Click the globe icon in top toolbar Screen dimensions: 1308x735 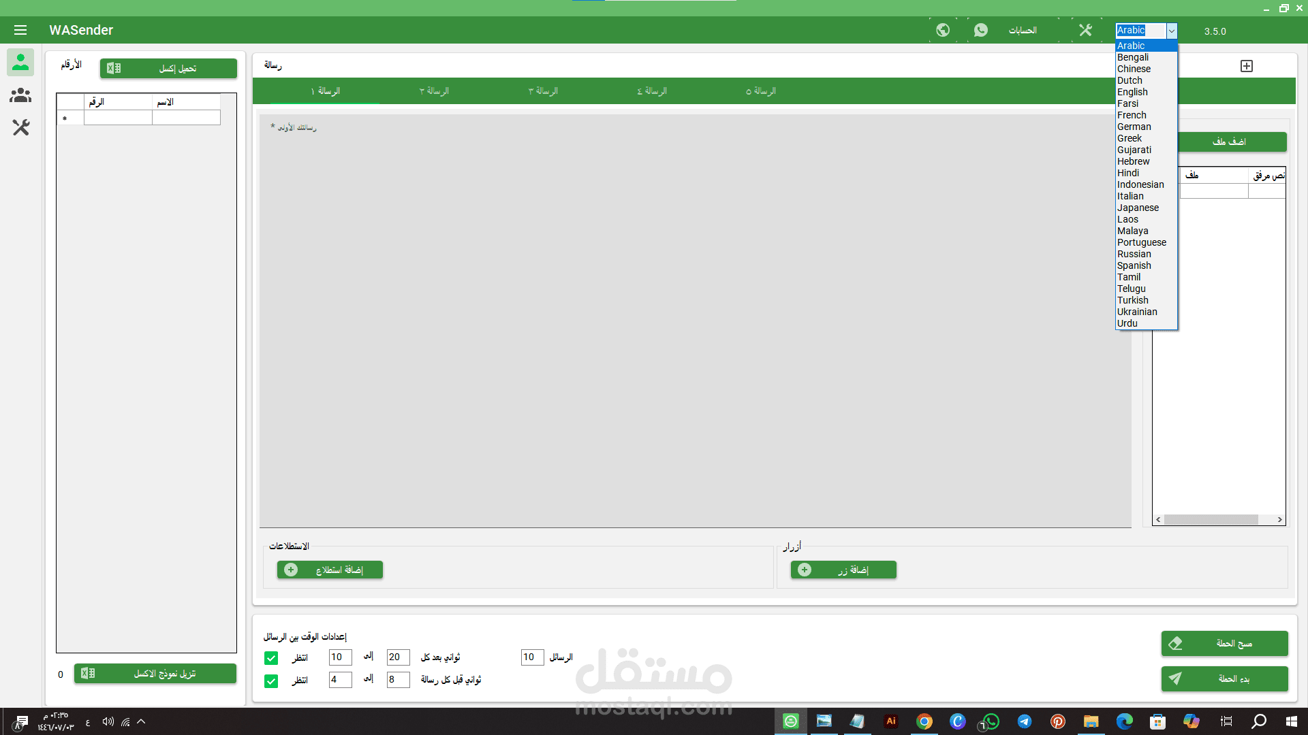click(x=943, y=30)
